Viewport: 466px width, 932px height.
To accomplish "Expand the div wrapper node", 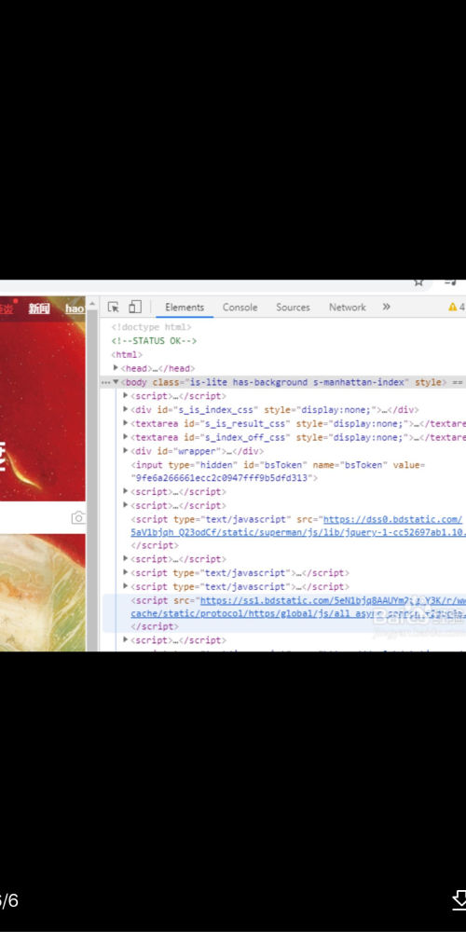I will coord(126,450).
